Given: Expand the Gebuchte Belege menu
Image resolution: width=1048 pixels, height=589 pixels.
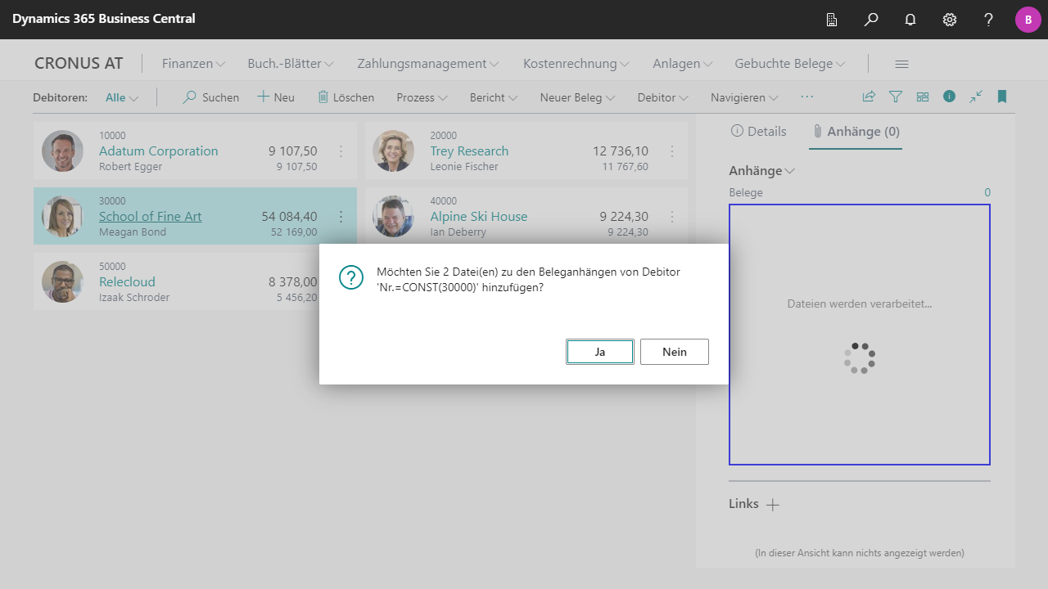Looking at the screenshot, I should 789,64.
